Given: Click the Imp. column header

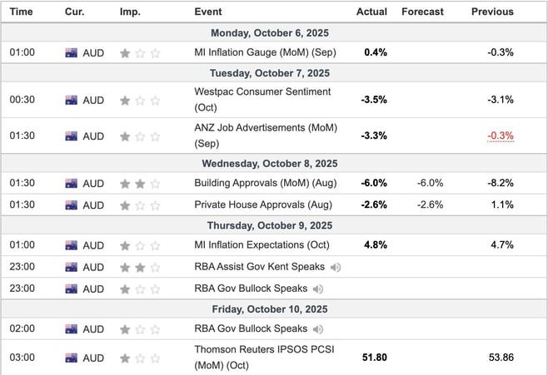Looking at the screenshot, I should pos(130,12).
